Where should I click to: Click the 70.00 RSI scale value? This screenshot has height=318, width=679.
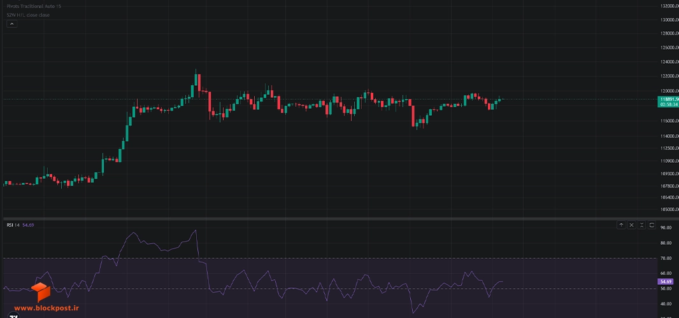pos(666,258)
